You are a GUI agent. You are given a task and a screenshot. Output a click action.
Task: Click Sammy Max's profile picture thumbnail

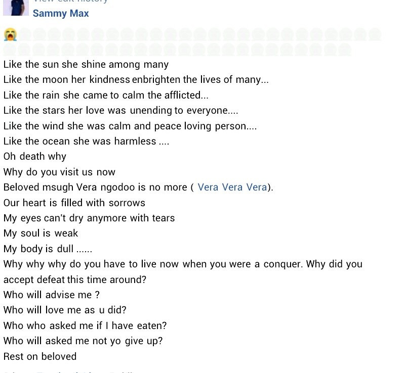click(x=16, y=7)
